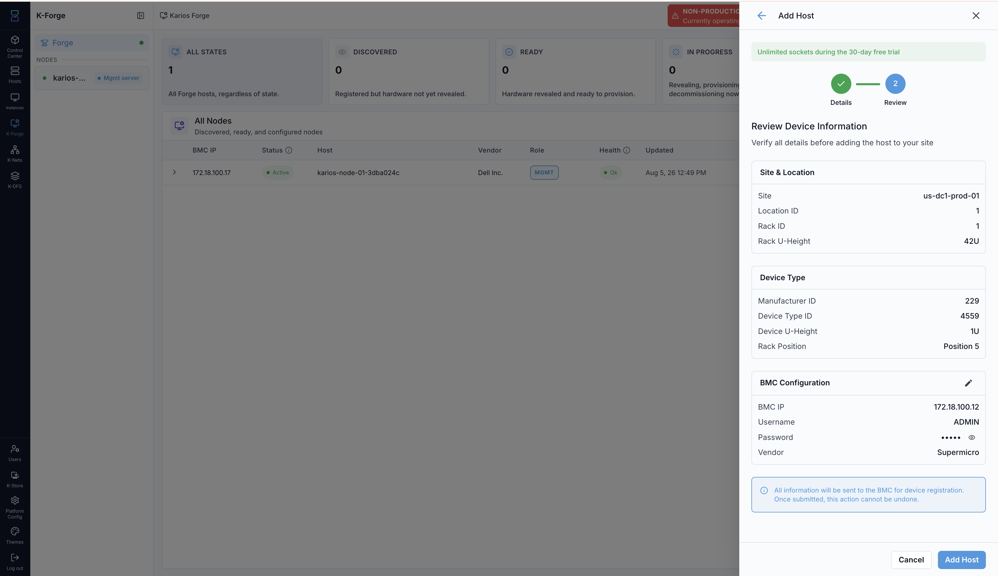This screenshot has height=576, width=998.
Task: Click Status column info icon
Action: tap(289, 150)
